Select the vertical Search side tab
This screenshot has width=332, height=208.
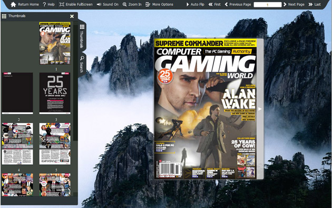[82, 64]
